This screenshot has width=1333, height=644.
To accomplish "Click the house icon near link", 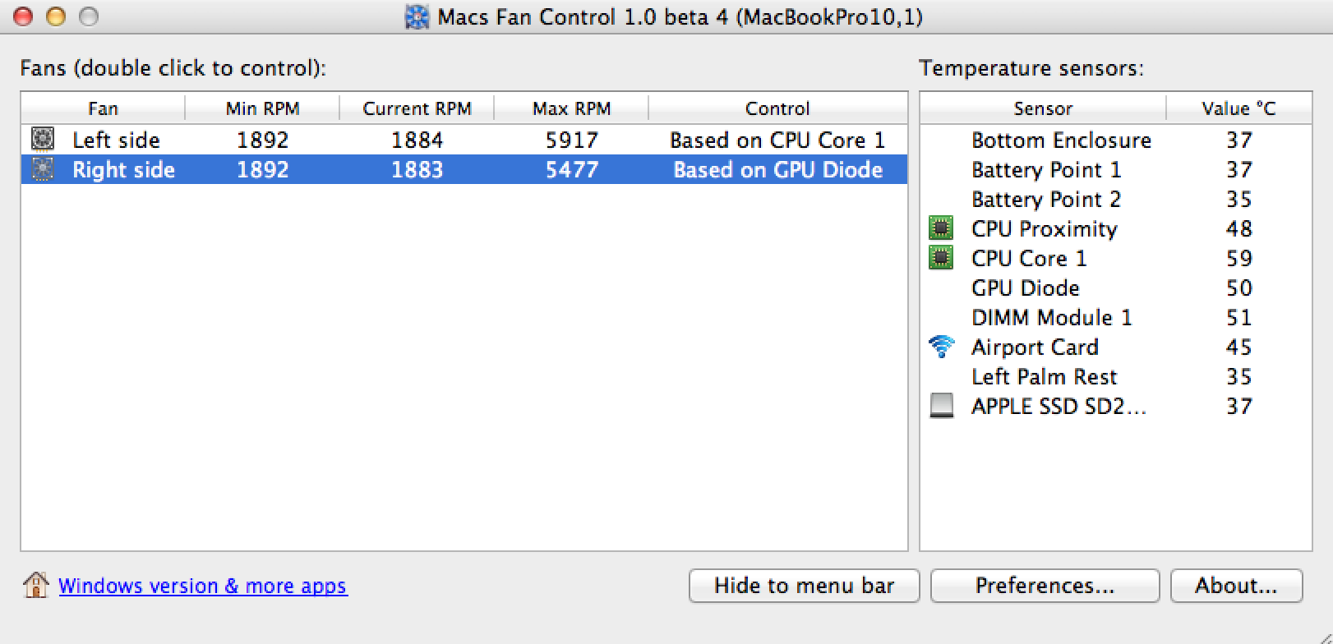I will pos(36,585).
